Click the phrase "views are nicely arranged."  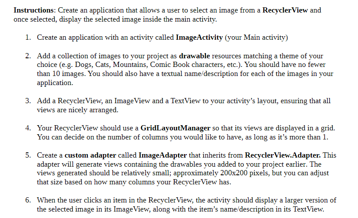78,110
